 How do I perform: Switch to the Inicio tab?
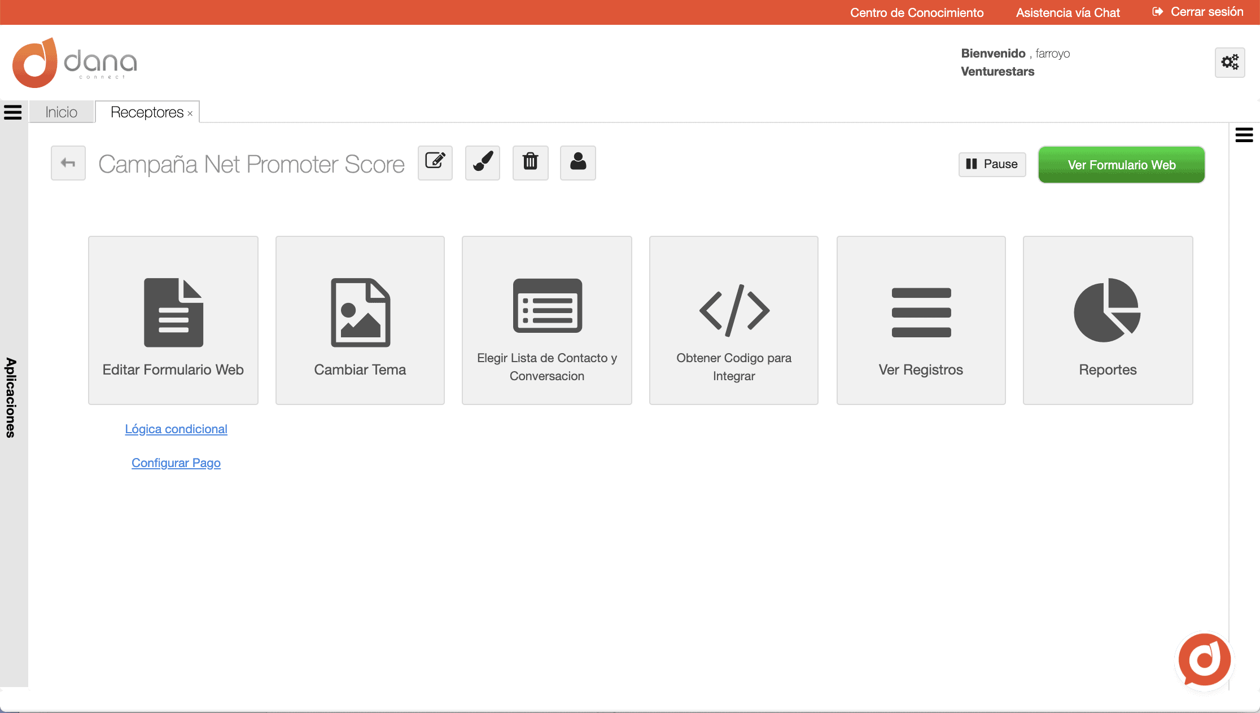62,112
